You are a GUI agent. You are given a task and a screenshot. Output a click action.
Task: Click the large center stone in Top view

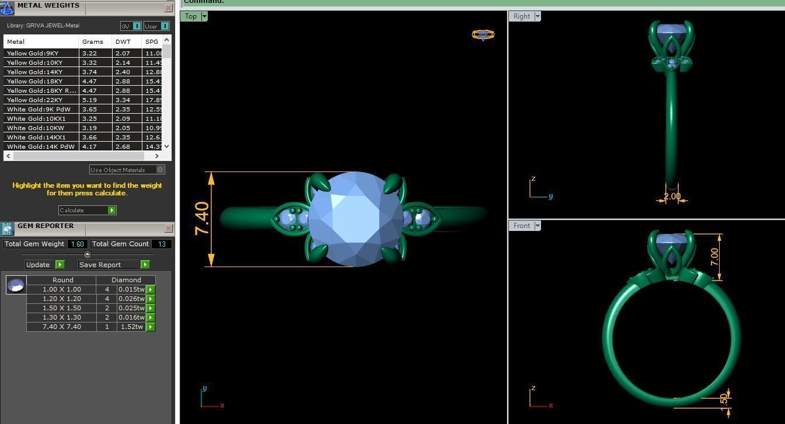coord(356,219)
